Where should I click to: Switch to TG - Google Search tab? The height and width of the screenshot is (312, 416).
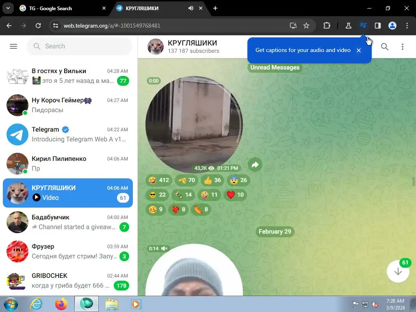(63, 8)
